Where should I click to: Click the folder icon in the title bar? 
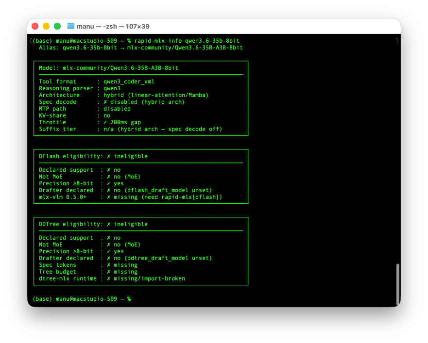pyautogui.click(x=71, y=26)
